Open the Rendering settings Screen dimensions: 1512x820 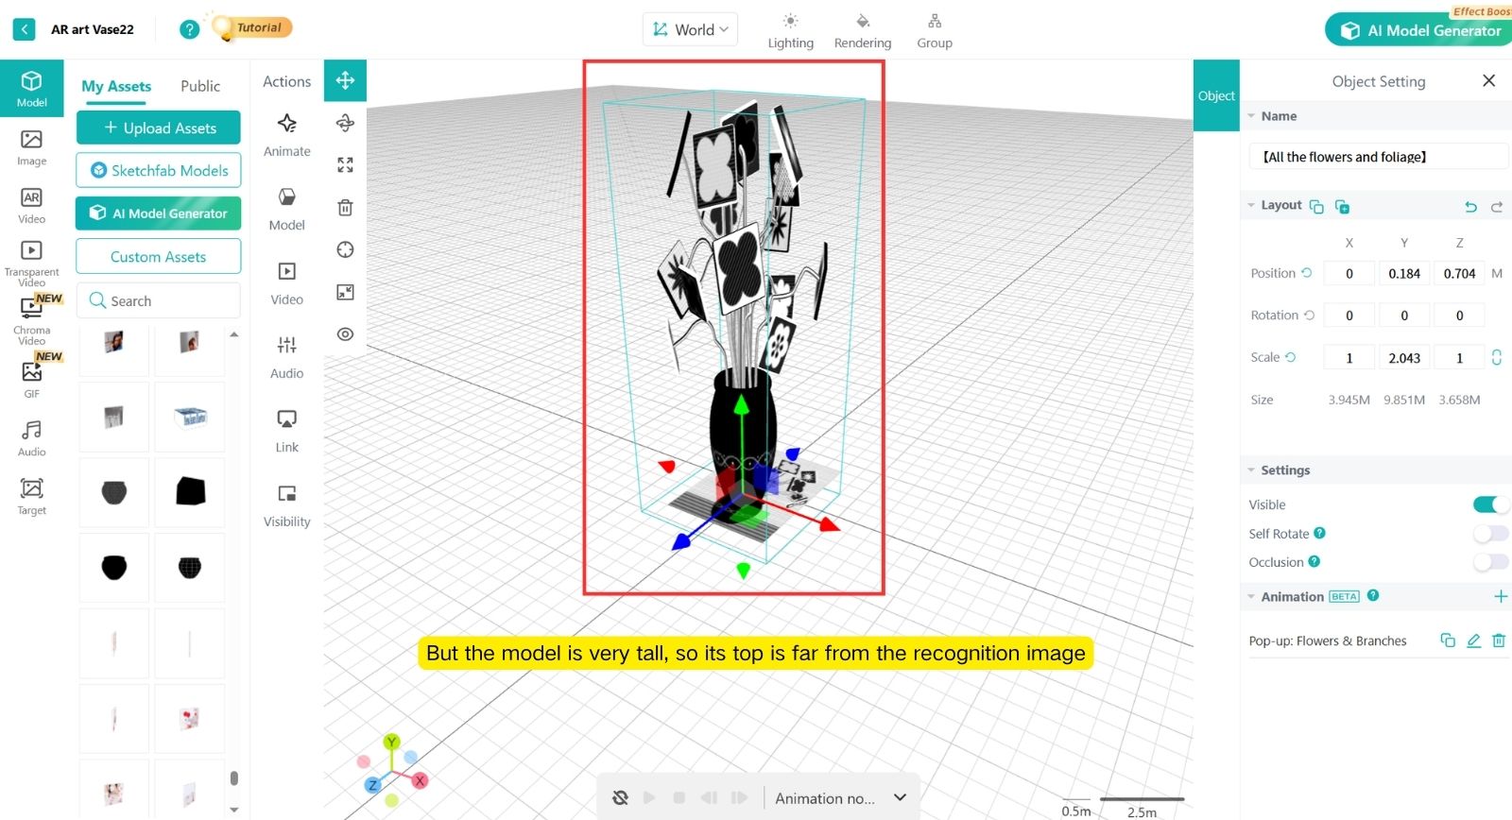click(862, 30)
